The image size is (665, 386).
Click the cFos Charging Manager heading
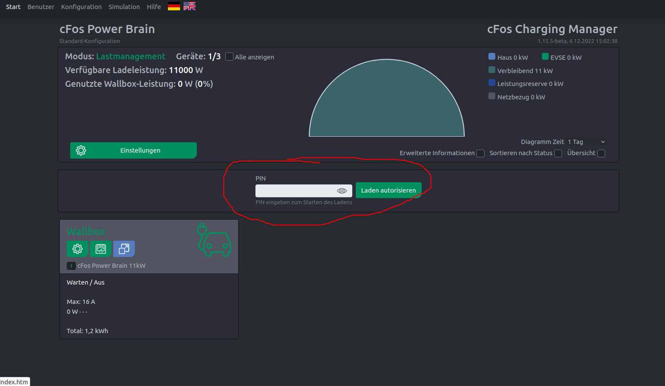point(552,29)
